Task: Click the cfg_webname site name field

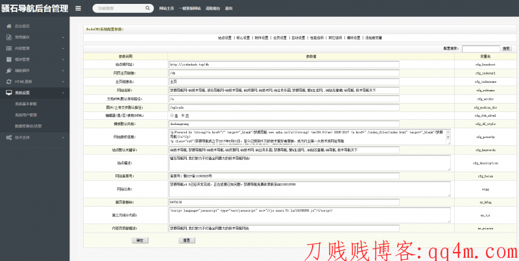Action: 284,90
